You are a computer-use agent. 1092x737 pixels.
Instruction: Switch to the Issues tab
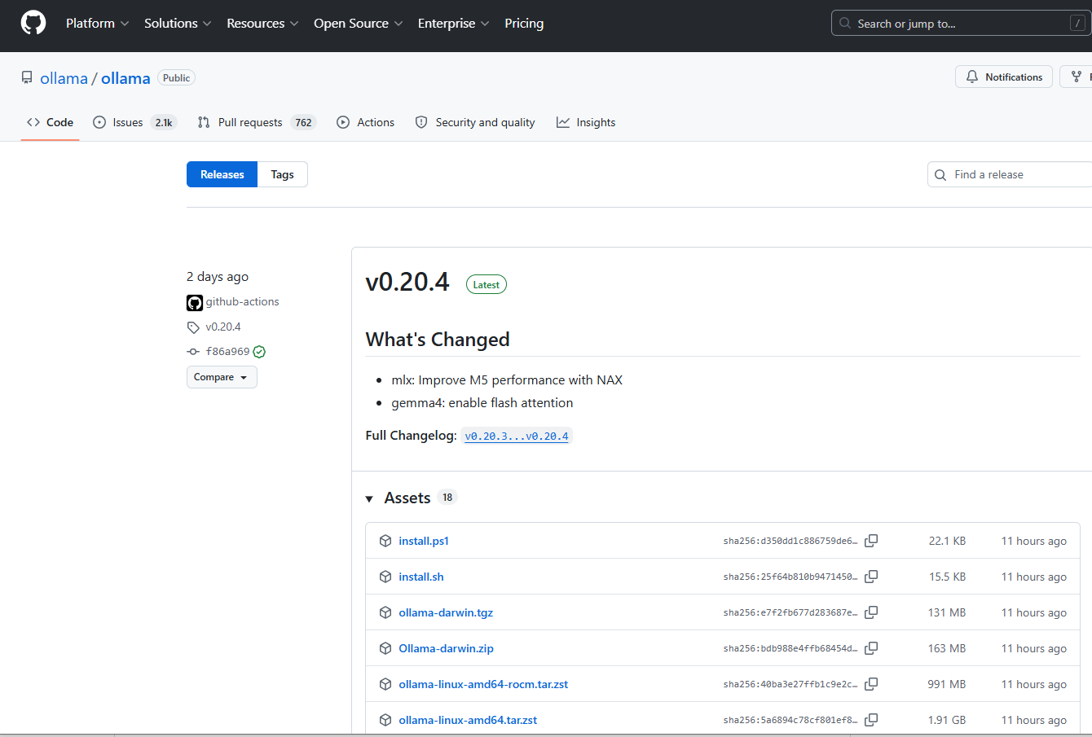pyautogui.click(x=134, y=122)
